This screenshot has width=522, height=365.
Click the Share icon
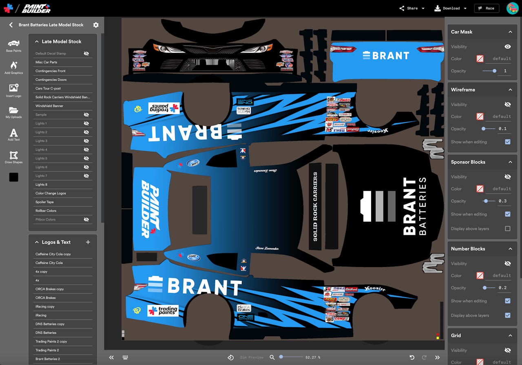(x=402, y=8)
